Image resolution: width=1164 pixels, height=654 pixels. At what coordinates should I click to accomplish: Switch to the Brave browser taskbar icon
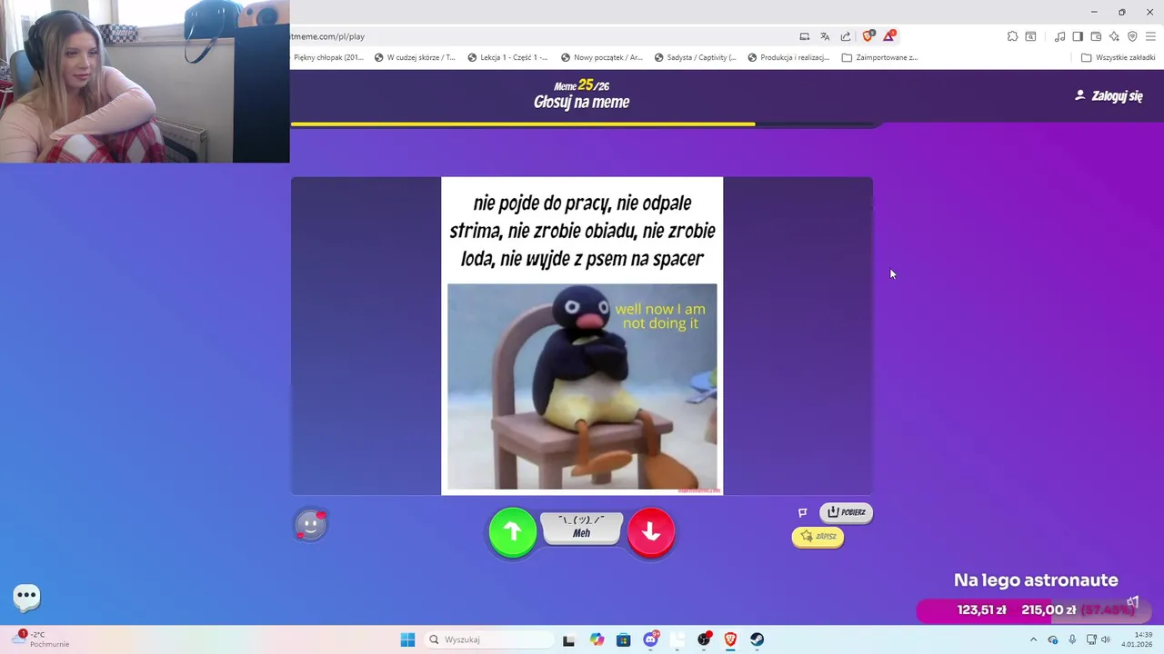tap(730, 639)
